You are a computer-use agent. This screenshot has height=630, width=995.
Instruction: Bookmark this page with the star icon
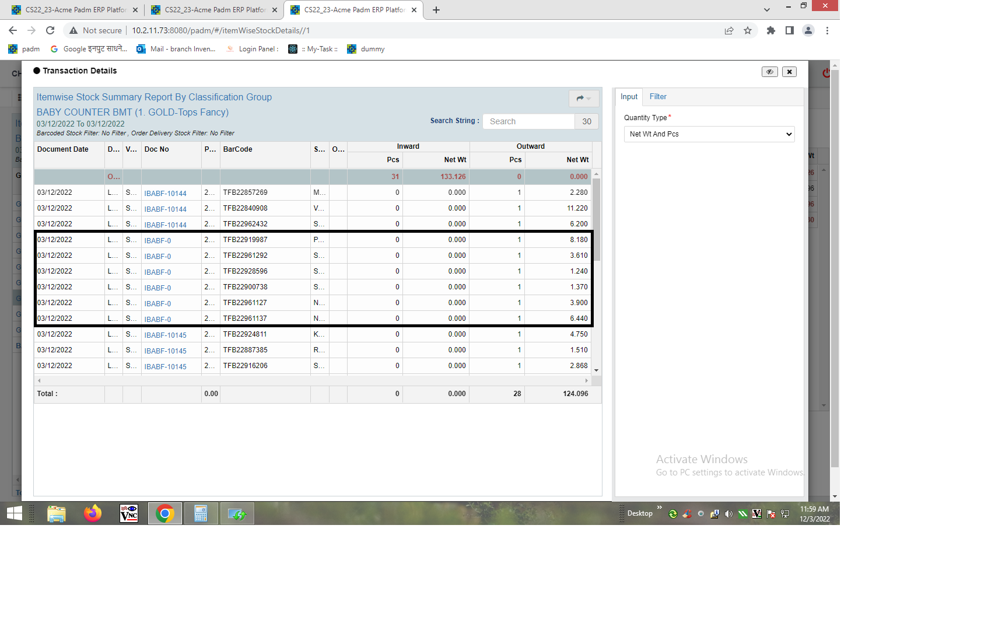click(x=748, y=30)
